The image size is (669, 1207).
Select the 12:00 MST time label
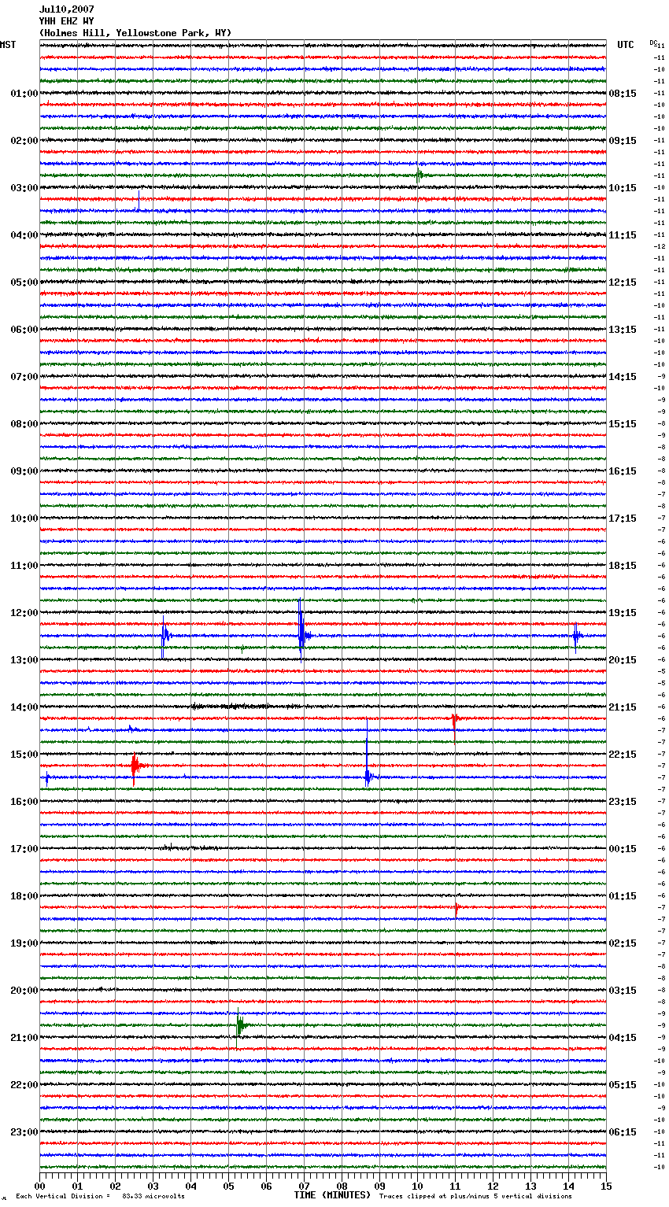tap(24, 613)
